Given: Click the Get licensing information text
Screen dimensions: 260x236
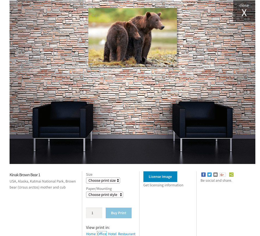Looking at the screenshot, I should (x=163, y=185).
